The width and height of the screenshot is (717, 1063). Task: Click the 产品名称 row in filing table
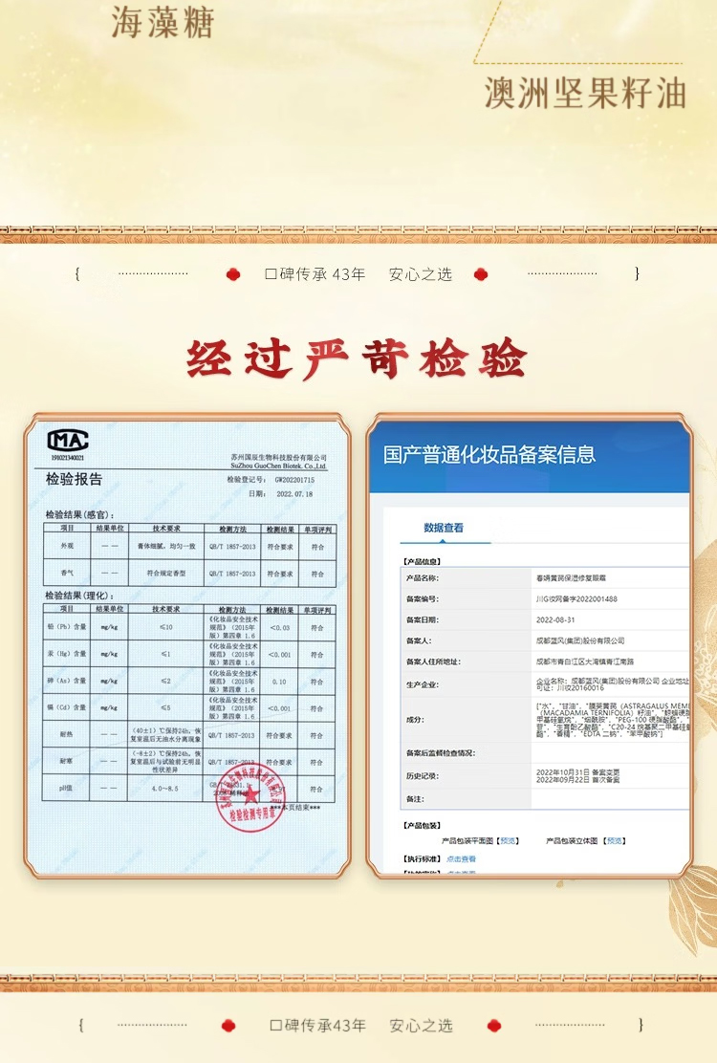[545, 577]
